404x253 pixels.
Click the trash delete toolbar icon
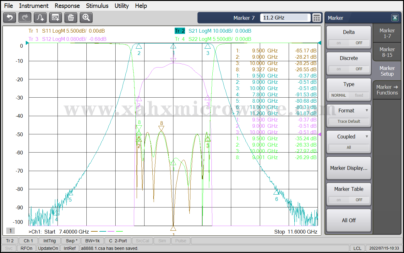point(71,18)
